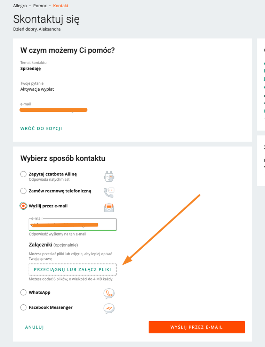Click the Allina chatbot robot icon
Image resolution: width=265 pixels, height=347 pixels.
tap(109, 176)
